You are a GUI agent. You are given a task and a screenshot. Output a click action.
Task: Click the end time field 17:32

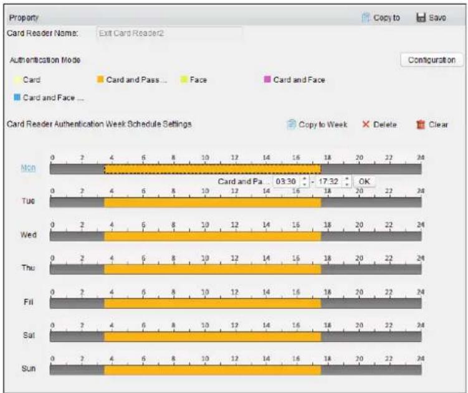pos(328,181)
